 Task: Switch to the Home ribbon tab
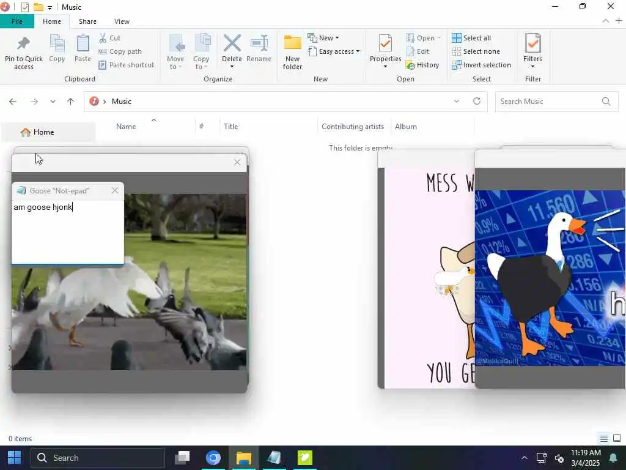point(52,21)
